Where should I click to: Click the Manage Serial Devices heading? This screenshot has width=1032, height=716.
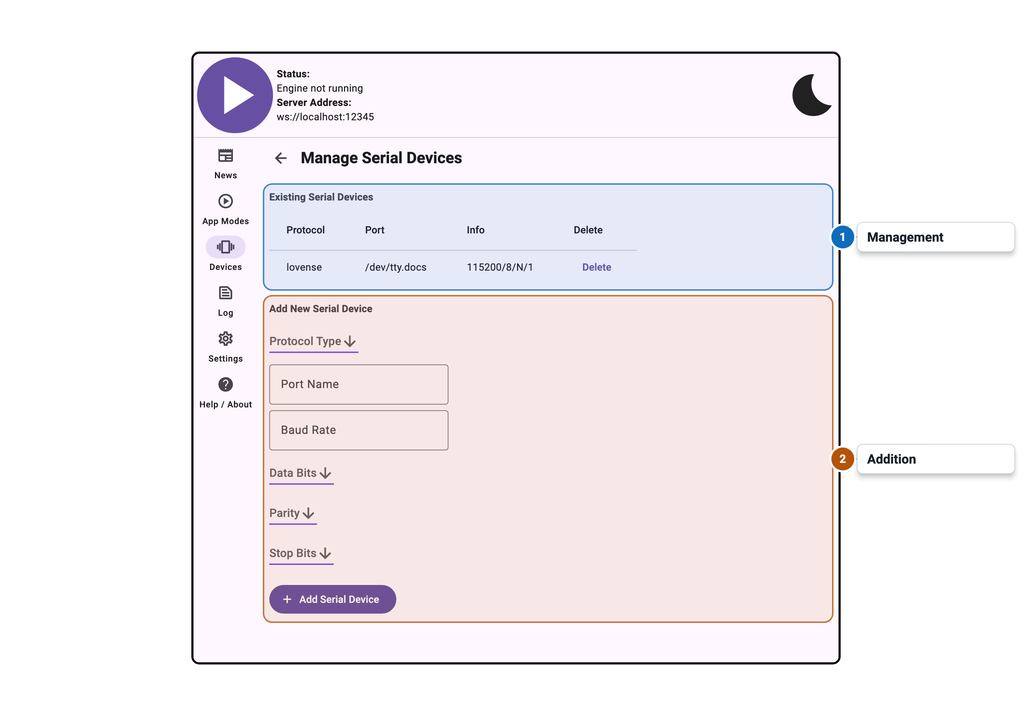click(x=381, y=158)
